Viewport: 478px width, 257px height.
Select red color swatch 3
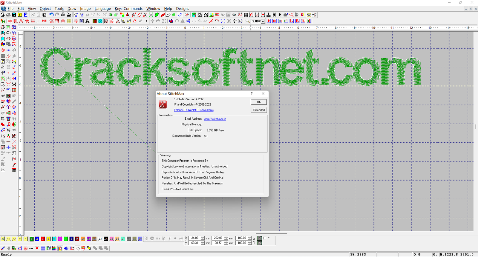click(43, 239)
